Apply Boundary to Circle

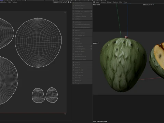82,57
